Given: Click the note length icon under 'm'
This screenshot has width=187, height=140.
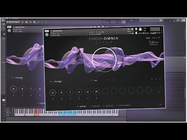Looking at the screenshot, I should point(97,98).
